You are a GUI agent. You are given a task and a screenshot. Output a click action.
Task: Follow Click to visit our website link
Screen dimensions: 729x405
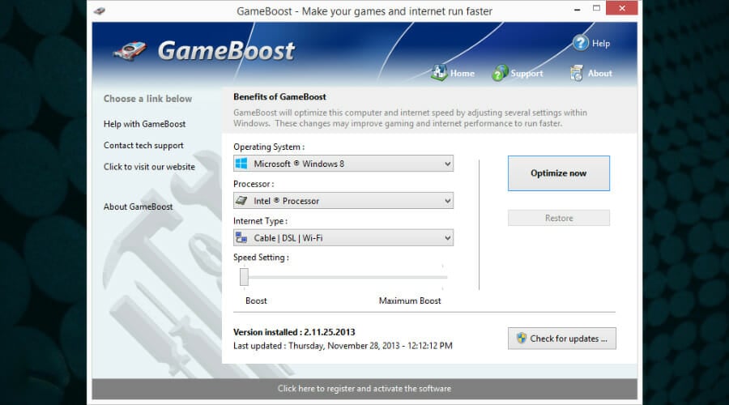[x=149, y=167]
